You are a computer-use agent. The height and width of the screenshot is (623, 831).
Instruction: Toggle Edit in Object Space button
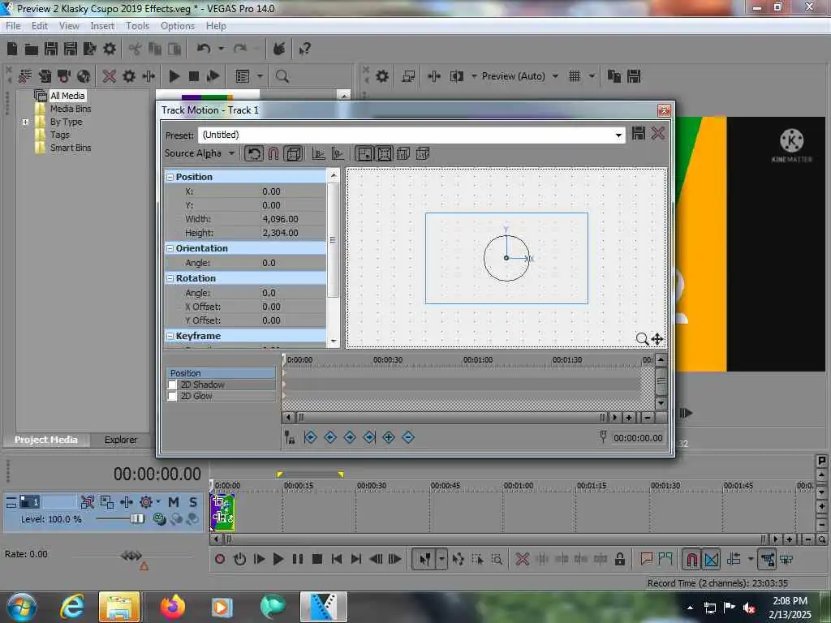point(293,154)
